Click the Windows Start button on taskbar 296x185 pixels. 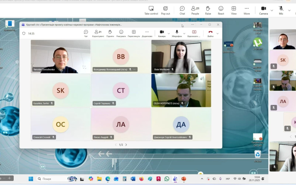[31, 179]
